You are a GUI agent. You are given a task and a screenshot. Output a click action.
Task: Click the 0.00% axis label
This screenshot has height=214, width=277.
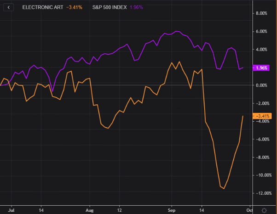click(x=261, y=85)
